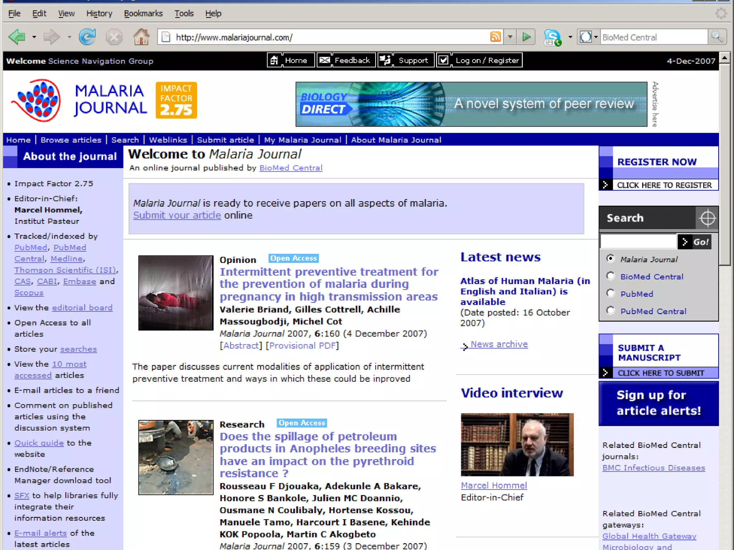This screenshot has height=550, width=734.
Task: Go to the browser Home icon
Action: click(141, 37)
